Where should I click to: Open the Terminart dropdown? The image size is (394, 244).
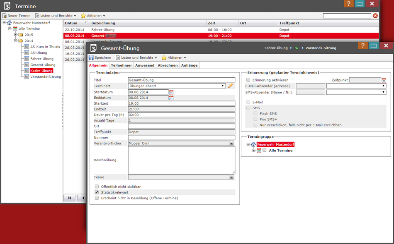coord(223,86)
